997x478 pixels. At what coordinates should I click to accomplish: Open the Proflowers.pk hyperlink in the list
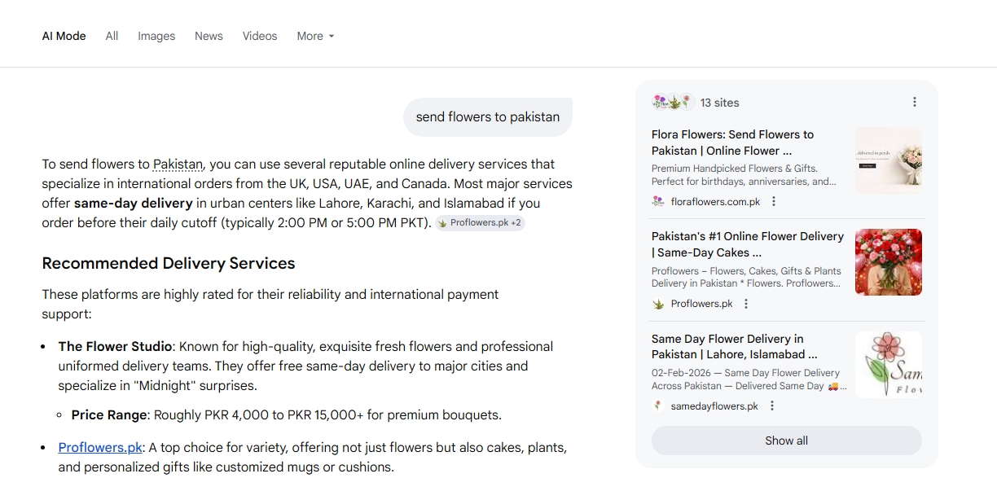pyautogui.click(x=100, y=448)
